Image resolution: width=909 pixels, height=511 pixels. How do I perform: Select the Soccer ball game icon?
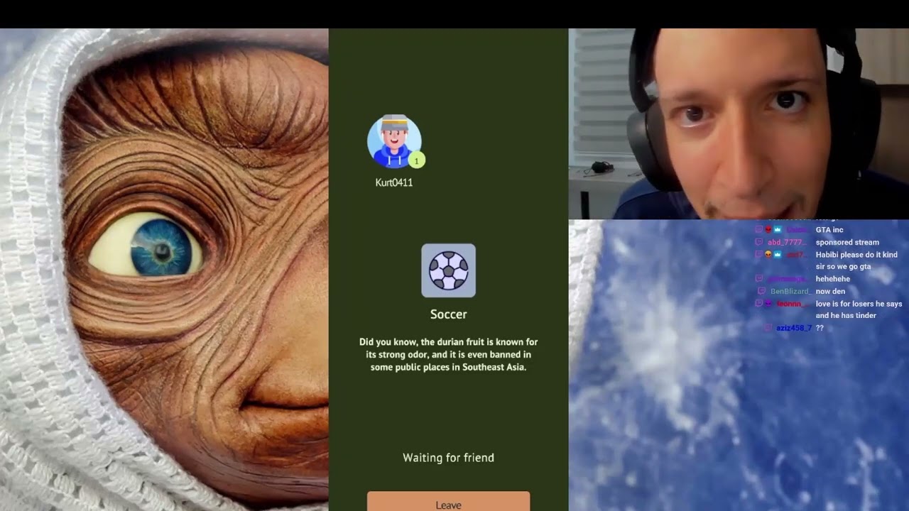[448, 270]
